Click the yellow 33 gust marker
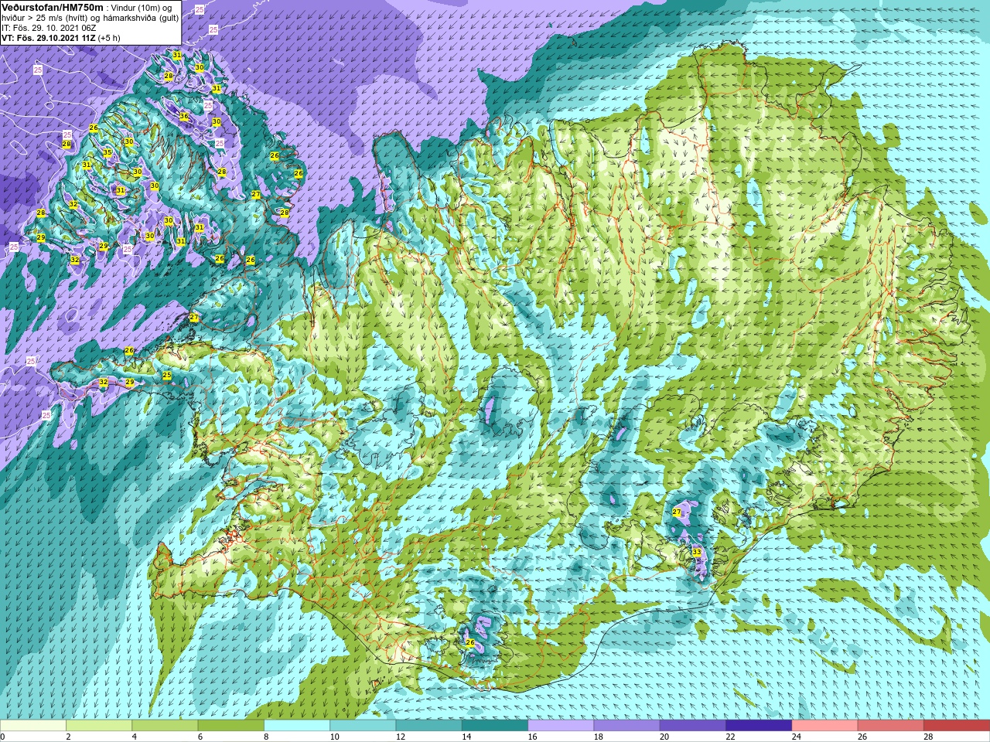Image resolution: width=990 pixels, height=742 pixels. point(697,552)
